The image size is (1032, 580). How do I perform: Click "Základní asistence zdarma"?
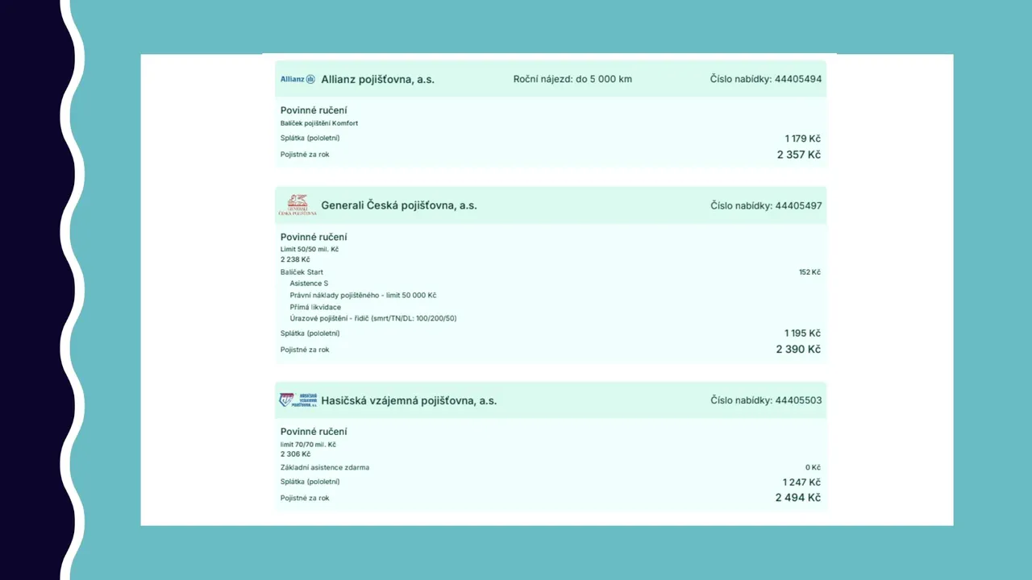click(325, 467)
